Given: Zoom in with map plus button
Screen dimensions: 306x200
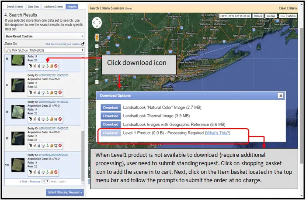Looking at the screenshot, I should tap(97, 46).
